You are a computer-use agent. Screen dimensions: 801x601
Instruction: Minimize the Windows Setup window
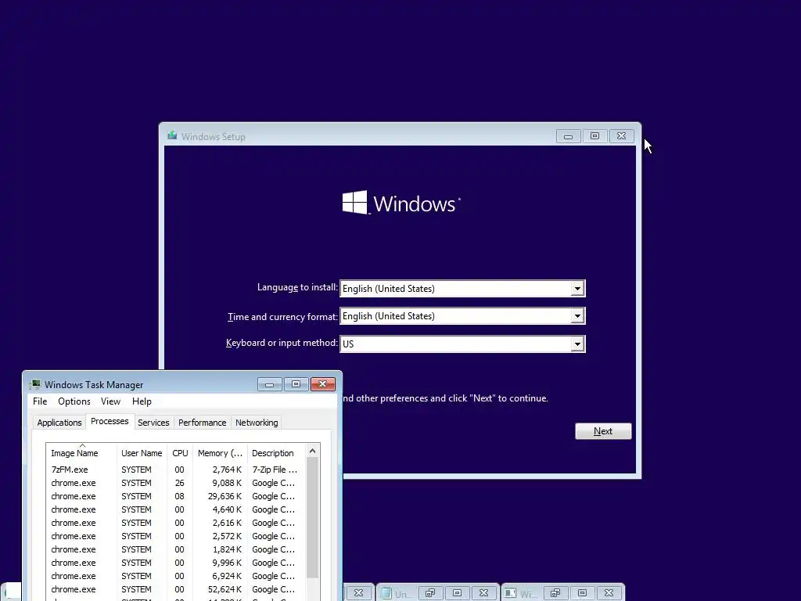568,136
